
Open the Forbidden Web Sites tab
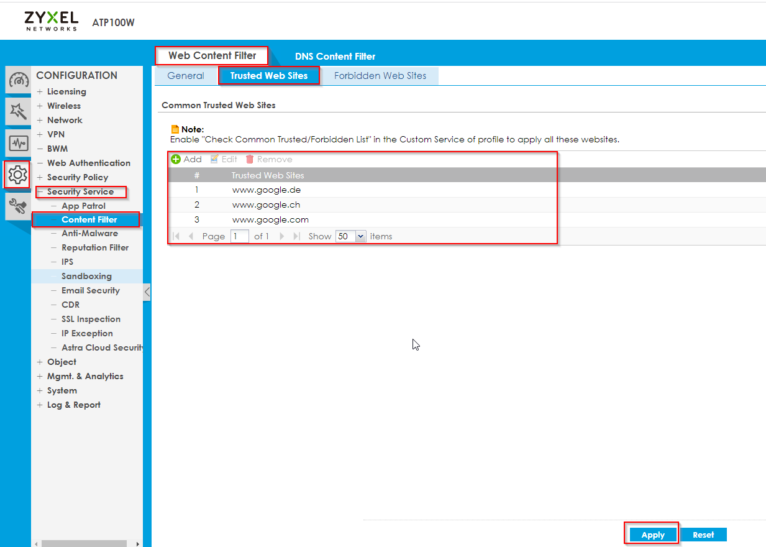(x=380, y=75)
